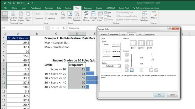Switch to Page Break Preview

13,16
